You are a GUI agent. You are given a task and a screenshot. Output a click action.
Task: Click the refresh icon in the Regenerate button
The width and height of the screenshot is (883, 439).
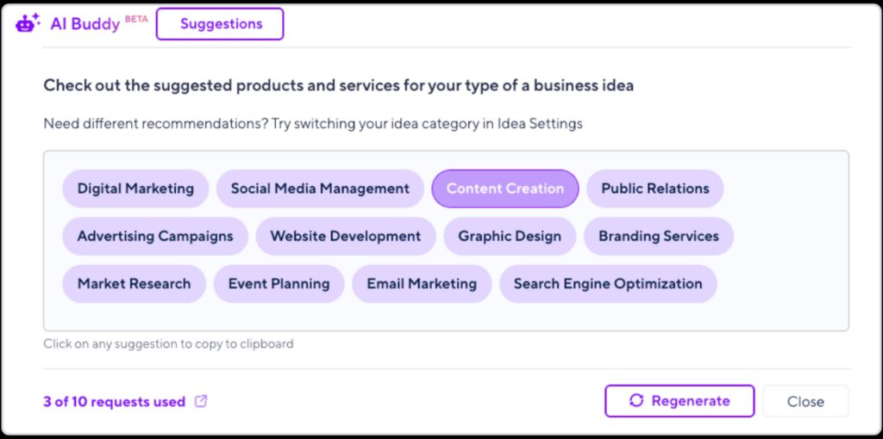636,401
